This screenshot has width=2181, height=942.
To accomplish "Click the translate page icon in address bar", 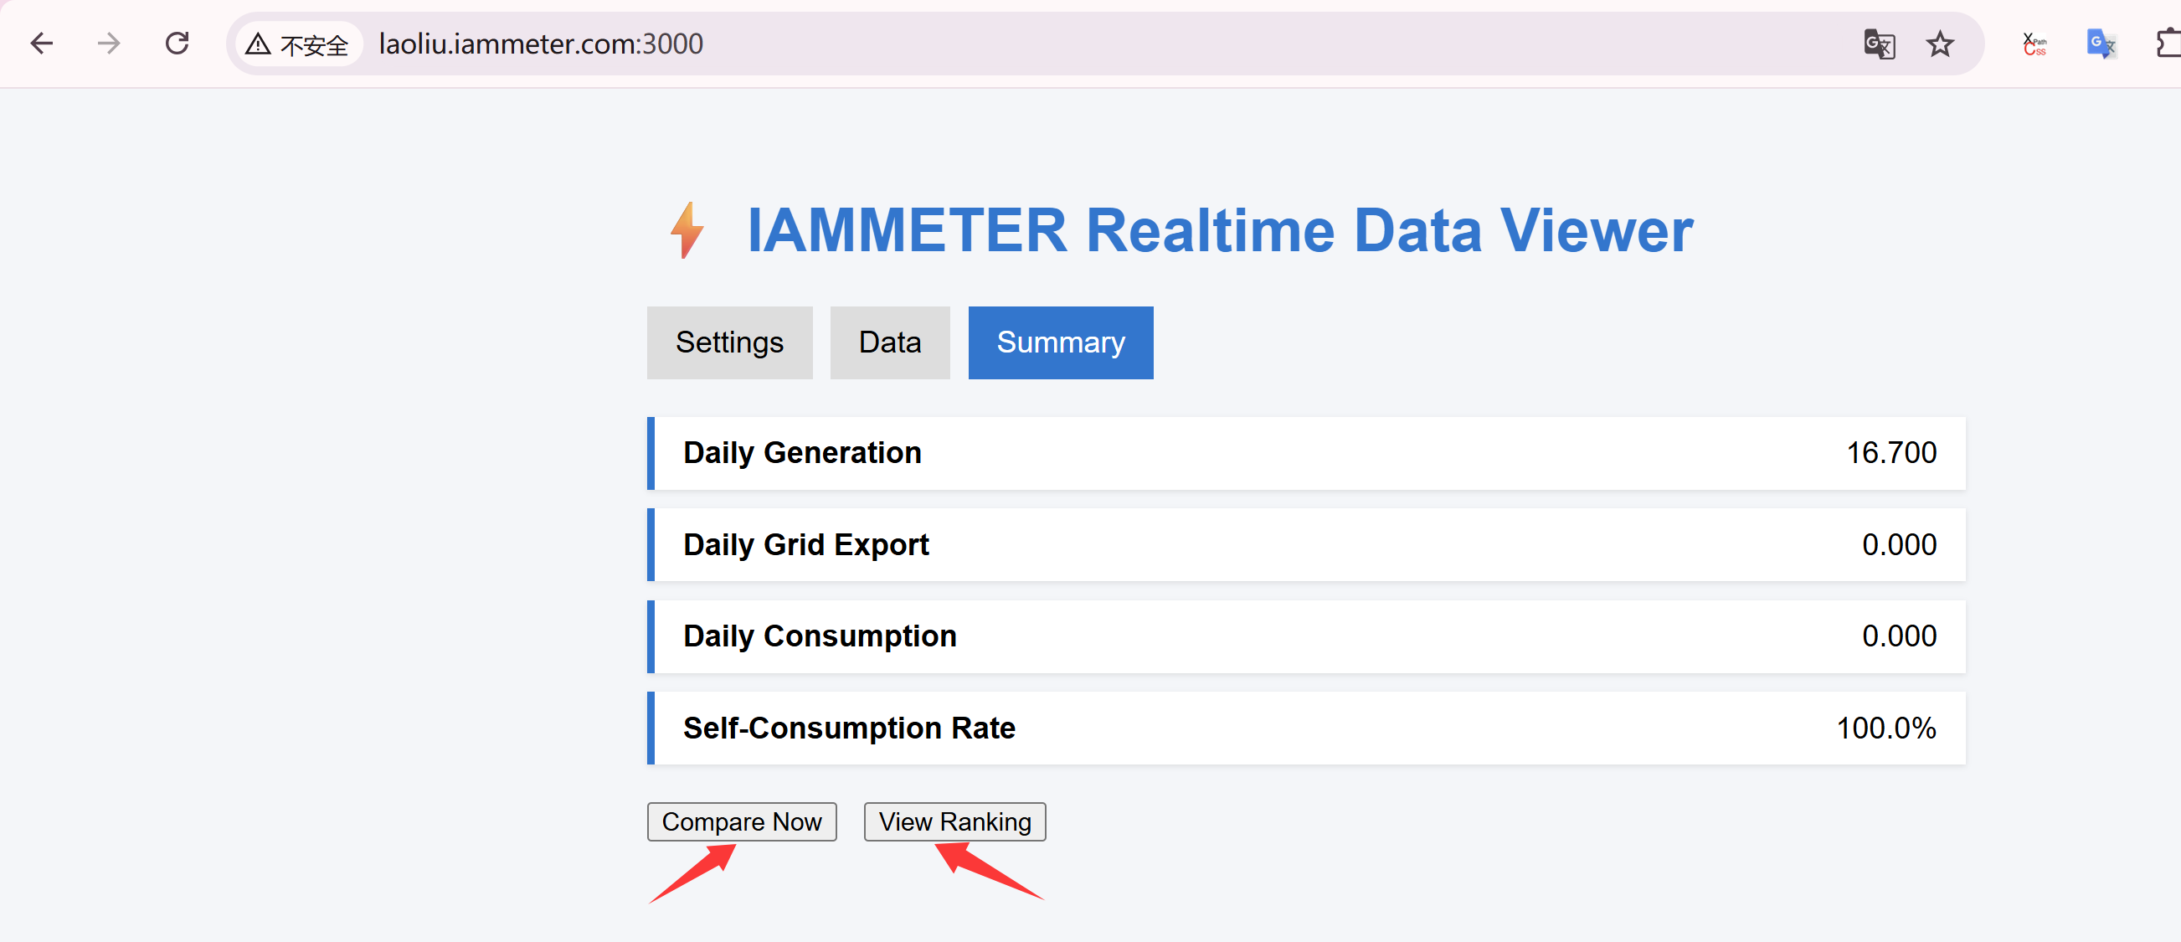I will 1880,44.
